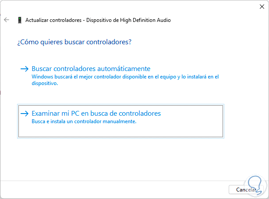Click the arrow icon beside Examinar mi PC
The image size is (269, 199).
click(x=25, y=114)
